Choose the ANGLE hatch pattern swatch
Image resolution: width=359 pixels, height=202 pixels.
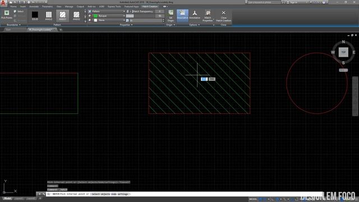click(x=49, y=16)
